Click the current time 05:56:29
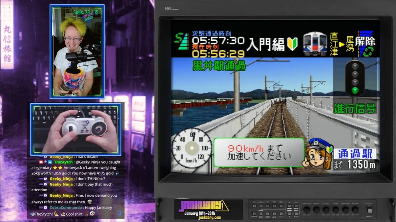Image resolution: width=396 pixels, height=222 pixels. [x=218, y=53]
